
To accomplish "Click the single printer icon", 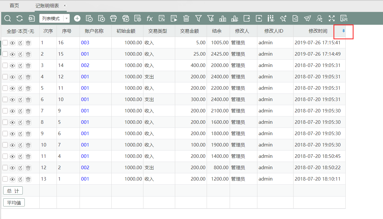I will (x=113, y=19).
